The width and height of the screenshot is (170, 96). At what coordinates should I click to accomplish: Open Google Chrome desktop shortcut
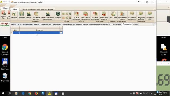coord(5,50)
